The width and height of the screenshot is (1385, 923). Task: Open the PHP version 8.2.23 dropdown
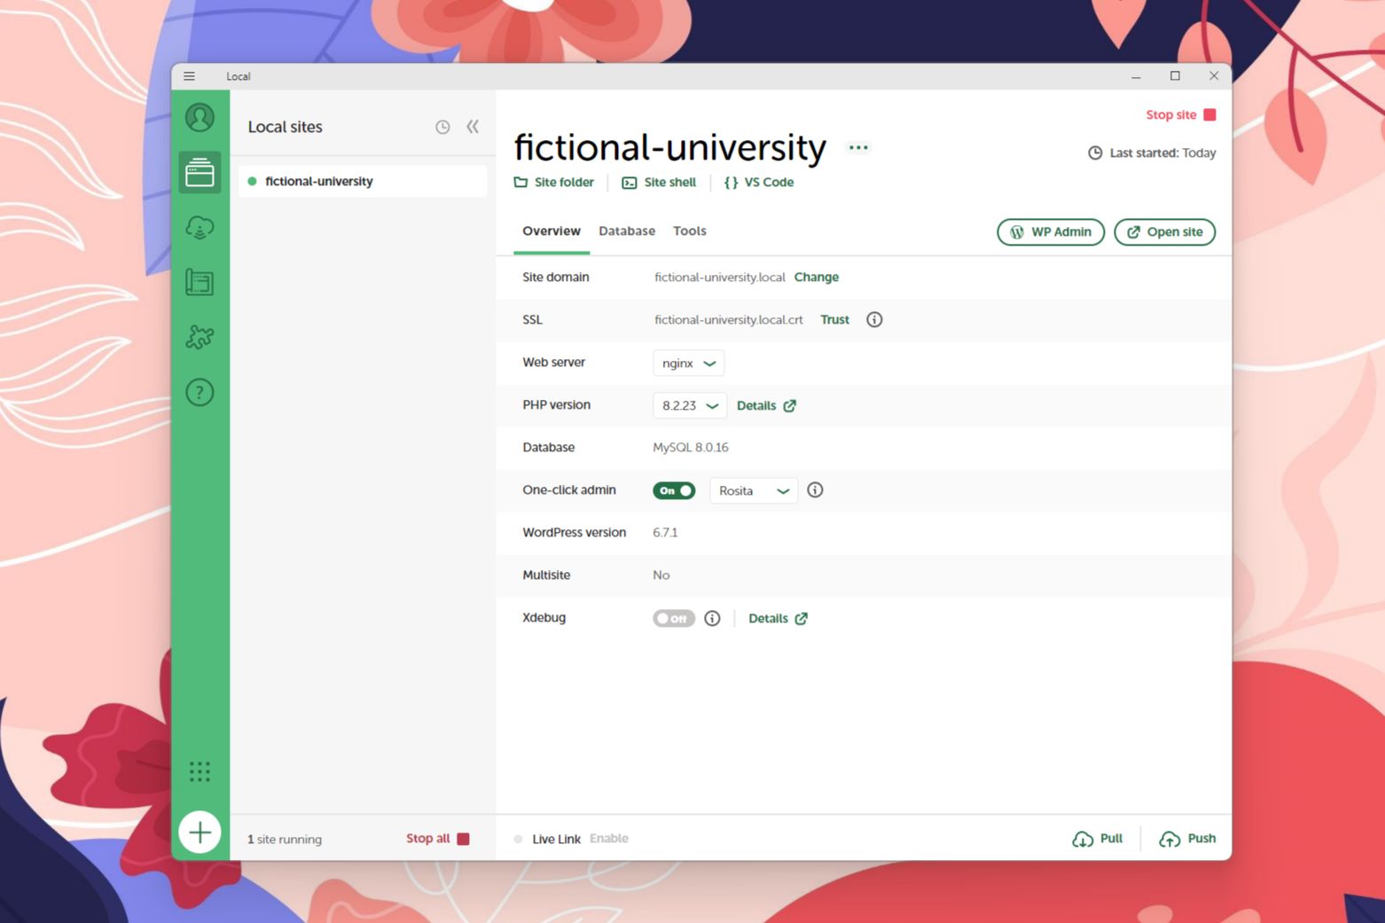pos(689,405)
